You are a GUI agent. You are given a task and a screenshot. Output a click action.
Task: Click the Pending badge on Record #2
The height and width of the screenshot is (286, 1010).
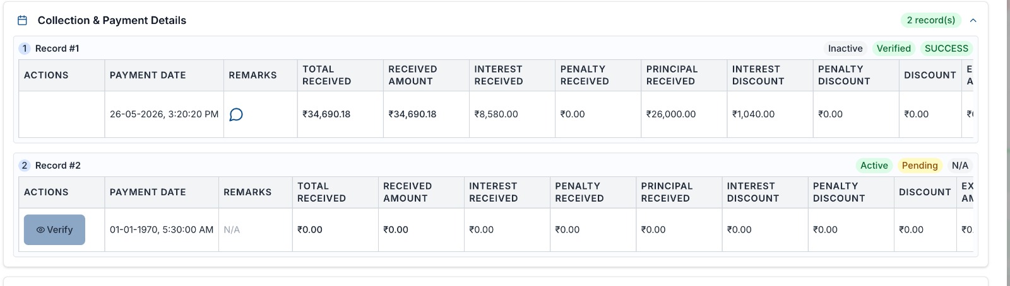point(920,166)
